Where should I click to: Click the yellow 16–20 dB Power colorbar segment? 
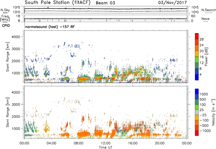[x=197, y=54]
